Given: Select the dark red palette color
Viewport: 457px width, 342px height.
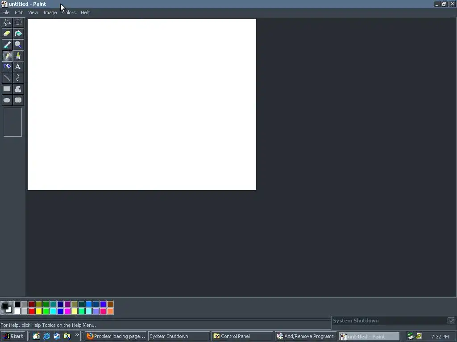Looking at the screenshot, I should (x=32, y=304).
